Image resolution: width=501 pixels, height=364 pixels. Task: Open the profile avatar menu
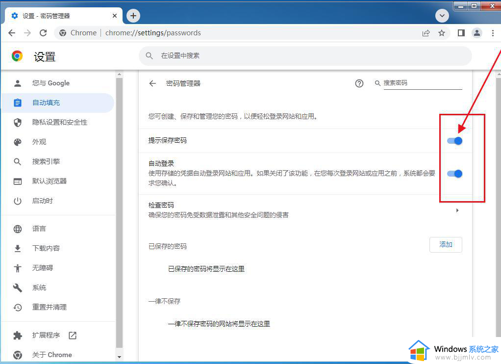476,33
